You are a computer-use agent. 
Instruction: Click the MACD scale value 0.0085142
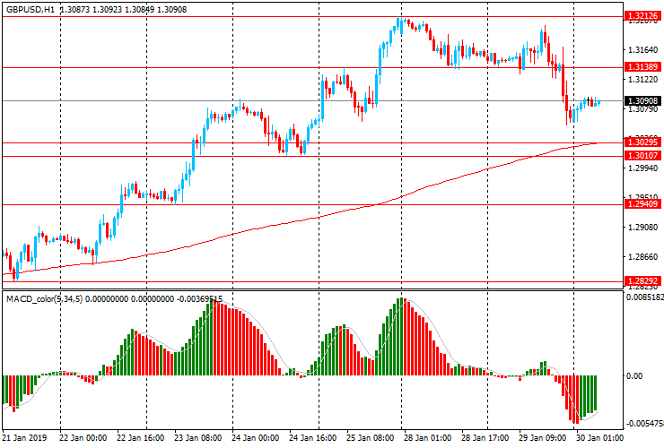tap(645, 297)
